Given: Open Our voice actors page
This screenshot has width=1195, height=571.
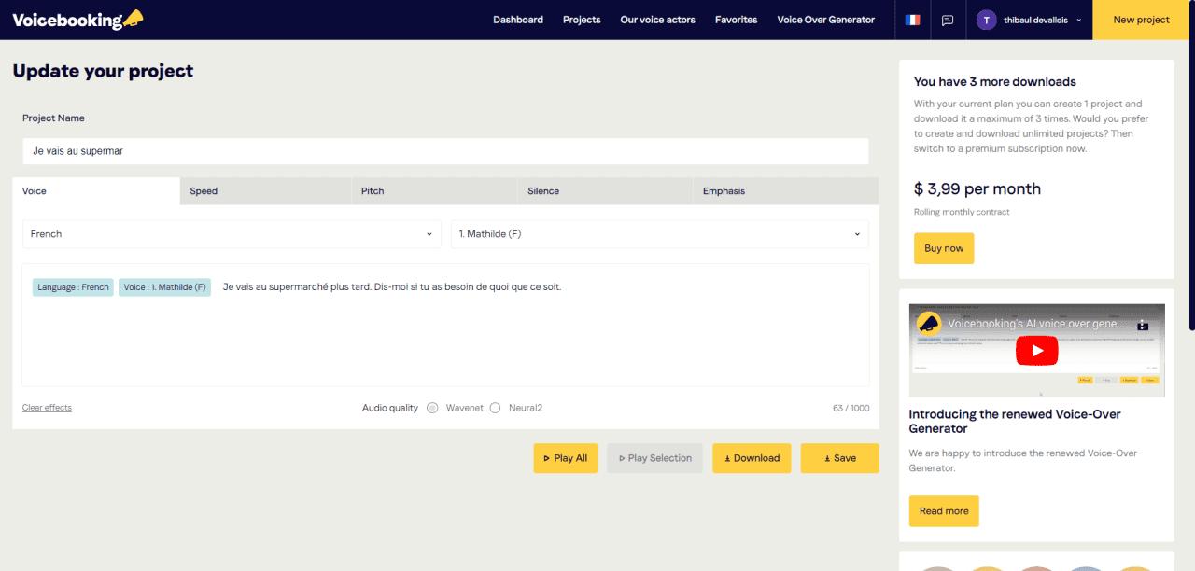Looking at the screenshot, I should coord(657,20).
